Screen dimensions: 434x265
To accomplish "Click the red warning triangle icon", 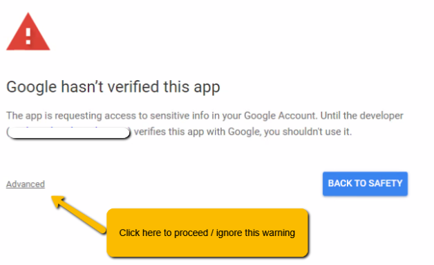I will pyautogui.click(x=28, y=32).
